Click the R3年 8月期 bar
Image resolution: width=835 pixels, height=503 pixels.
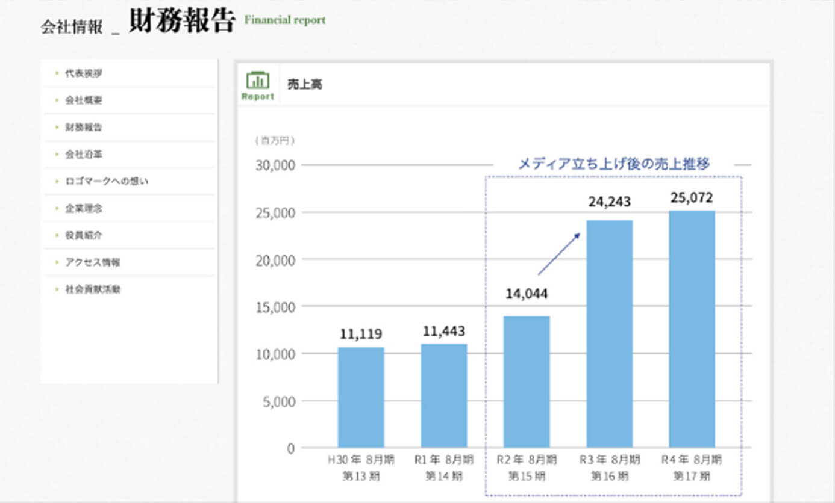[610, 334]
